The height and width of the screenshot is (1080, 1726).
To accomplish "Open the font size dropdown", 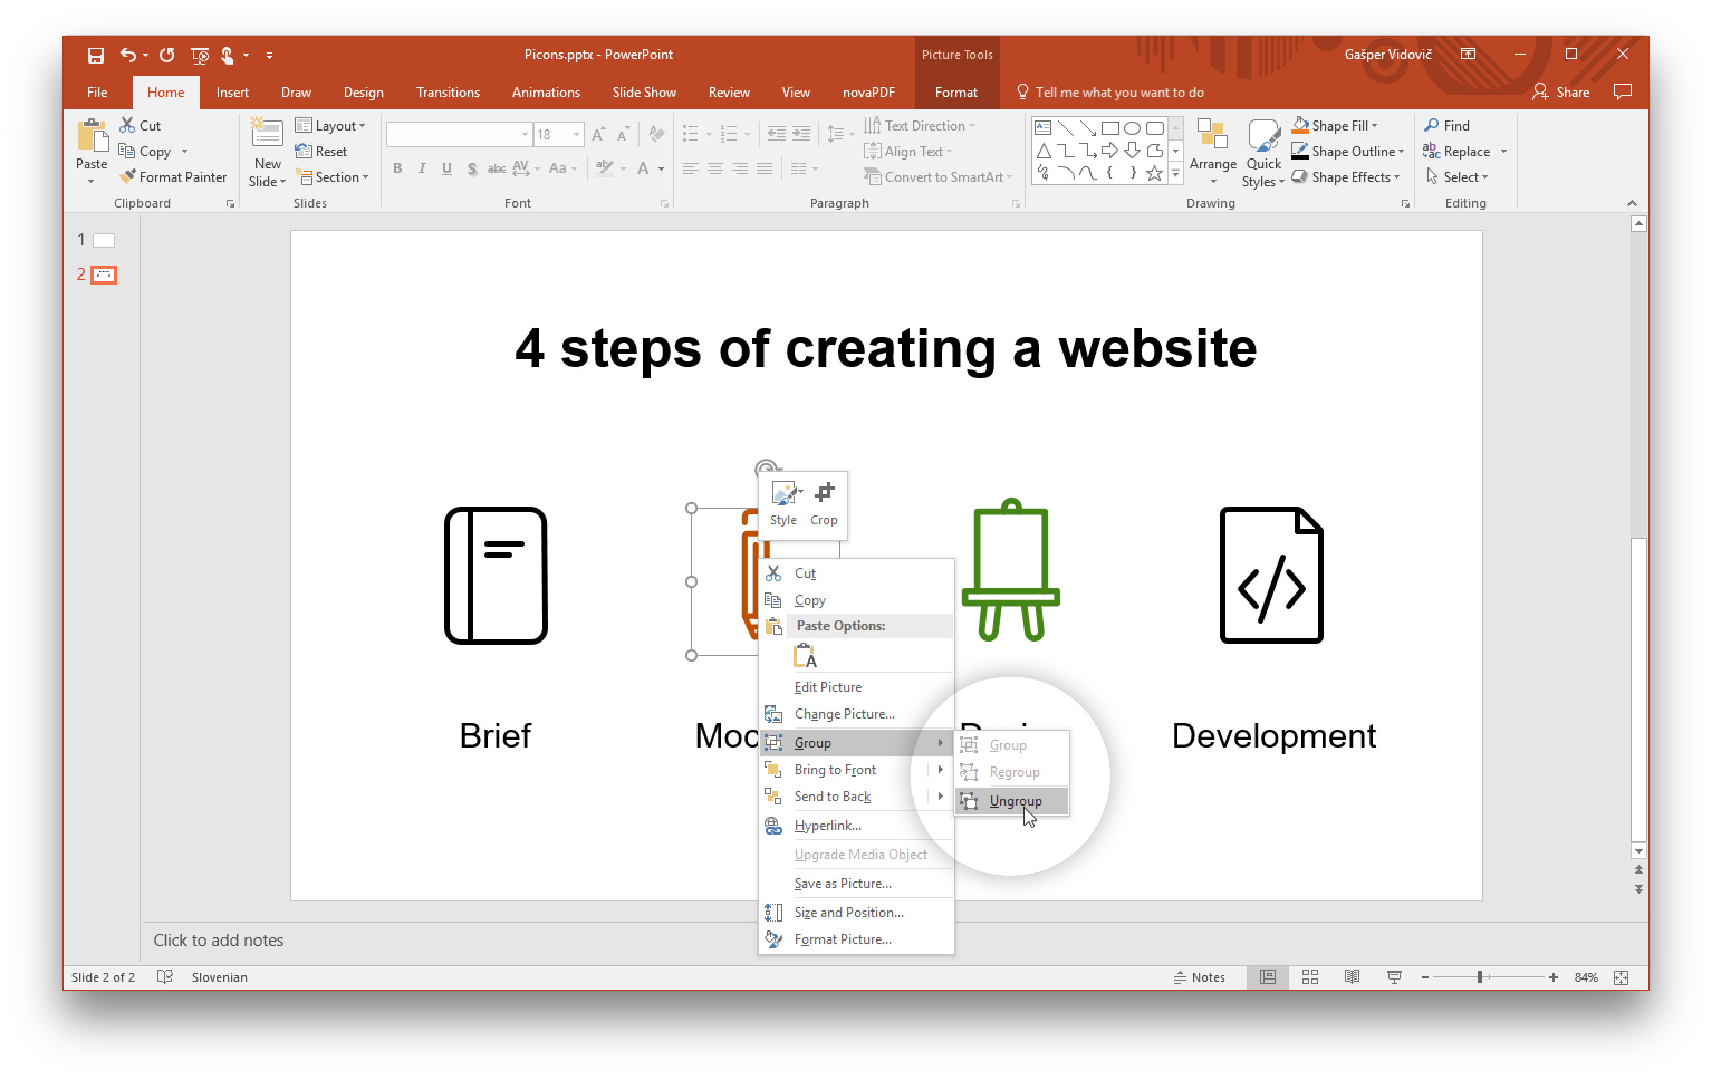I will [x=576, y=134].
